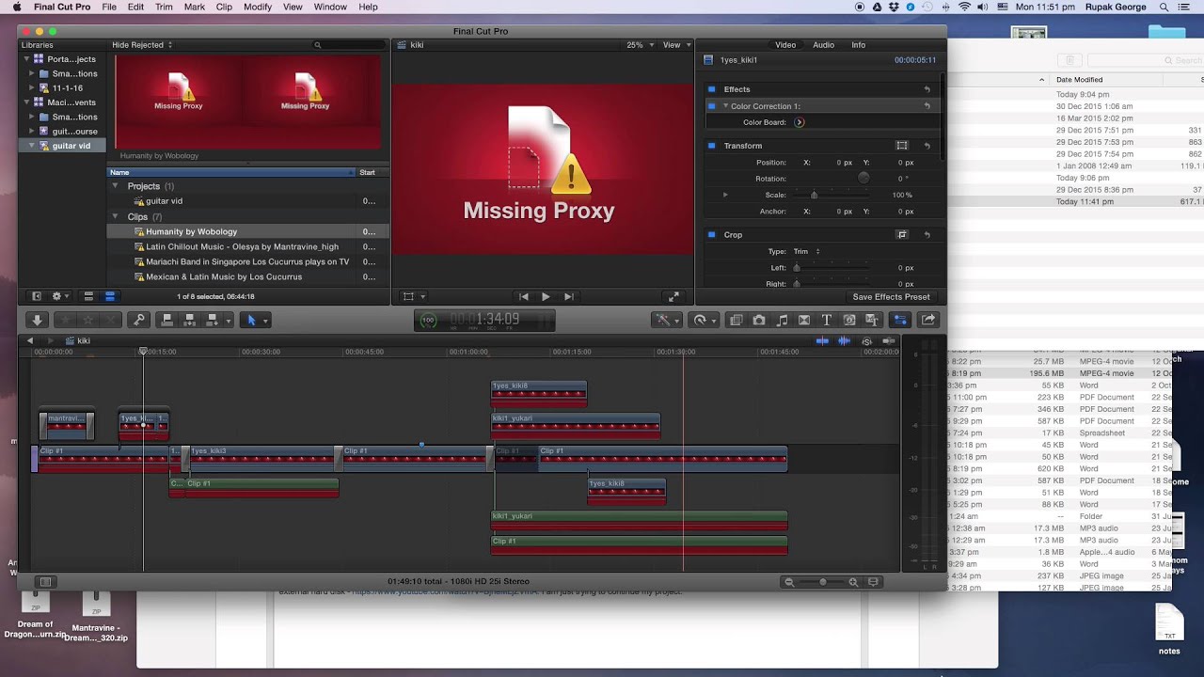Open the keyword editor key icon

tap(138, 320)
